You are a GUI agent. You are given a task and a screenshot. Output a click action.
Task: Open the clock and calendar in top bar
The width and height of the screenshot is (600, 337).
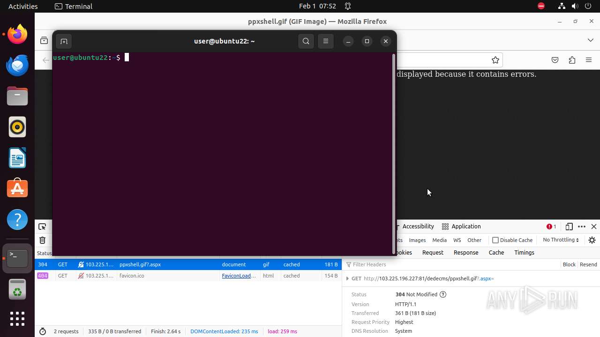click(317, 6)
